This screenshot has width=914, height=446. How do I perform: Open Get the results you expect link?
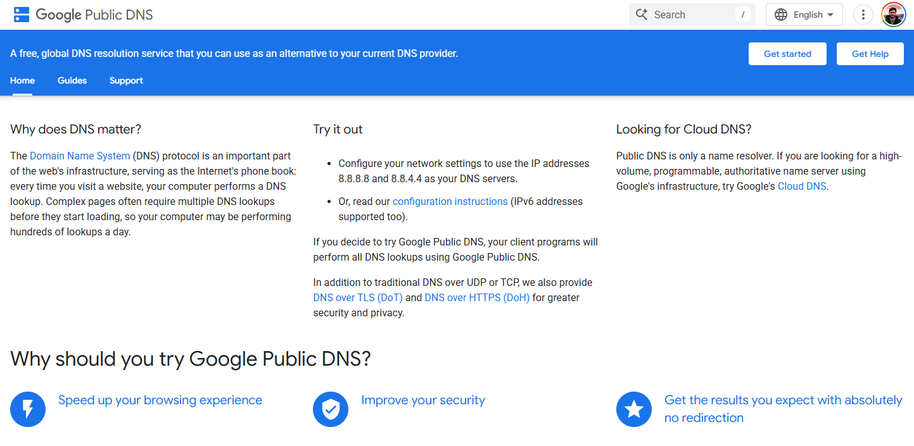pos(783,409)
